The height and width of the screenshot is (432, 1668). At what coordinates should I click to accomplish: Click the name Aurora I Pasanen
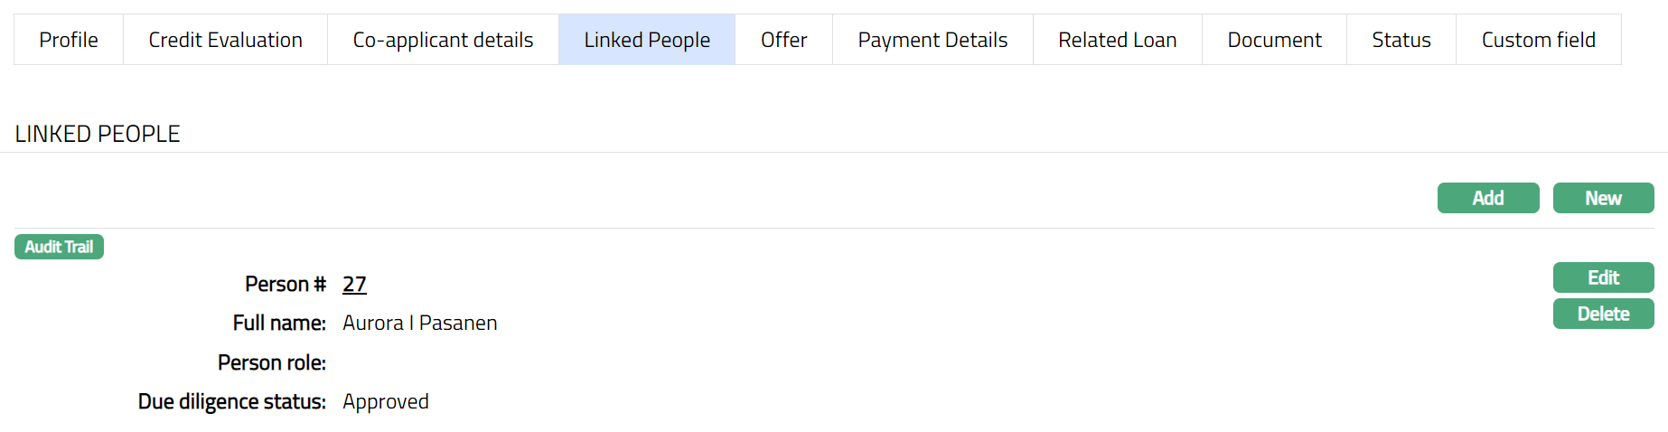(419, 324)
